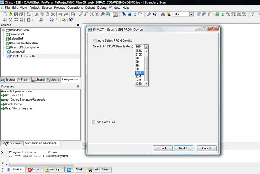Toggle the highlighted hammer tool icon

(116, 14)
